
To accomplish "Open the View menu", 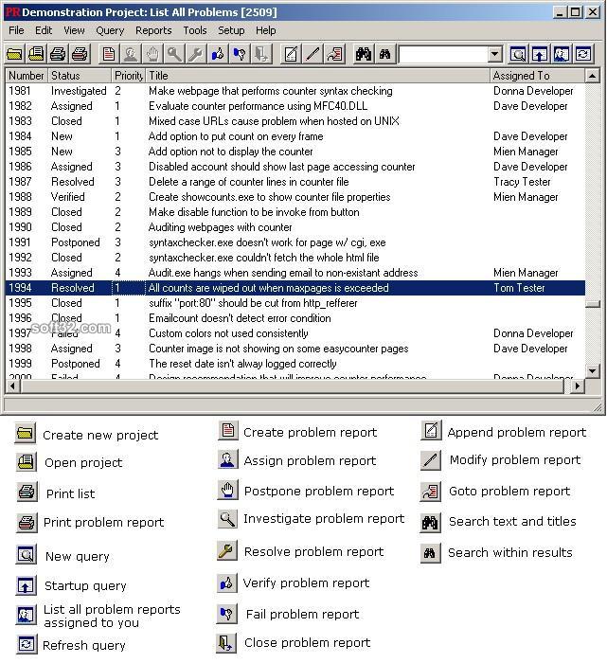I will coord(74,30).
